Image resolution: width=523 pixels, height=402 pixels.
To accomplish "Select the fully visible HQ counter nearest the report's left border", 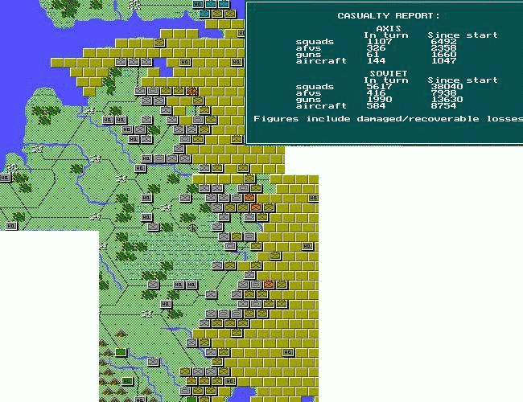I will click(237, 62).
